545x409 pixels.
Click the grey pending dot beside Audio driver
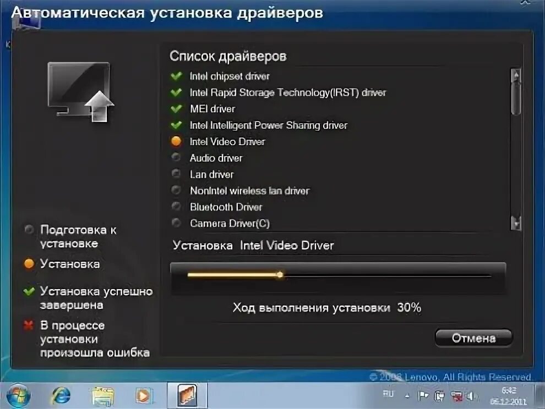[x=176, y=157]
